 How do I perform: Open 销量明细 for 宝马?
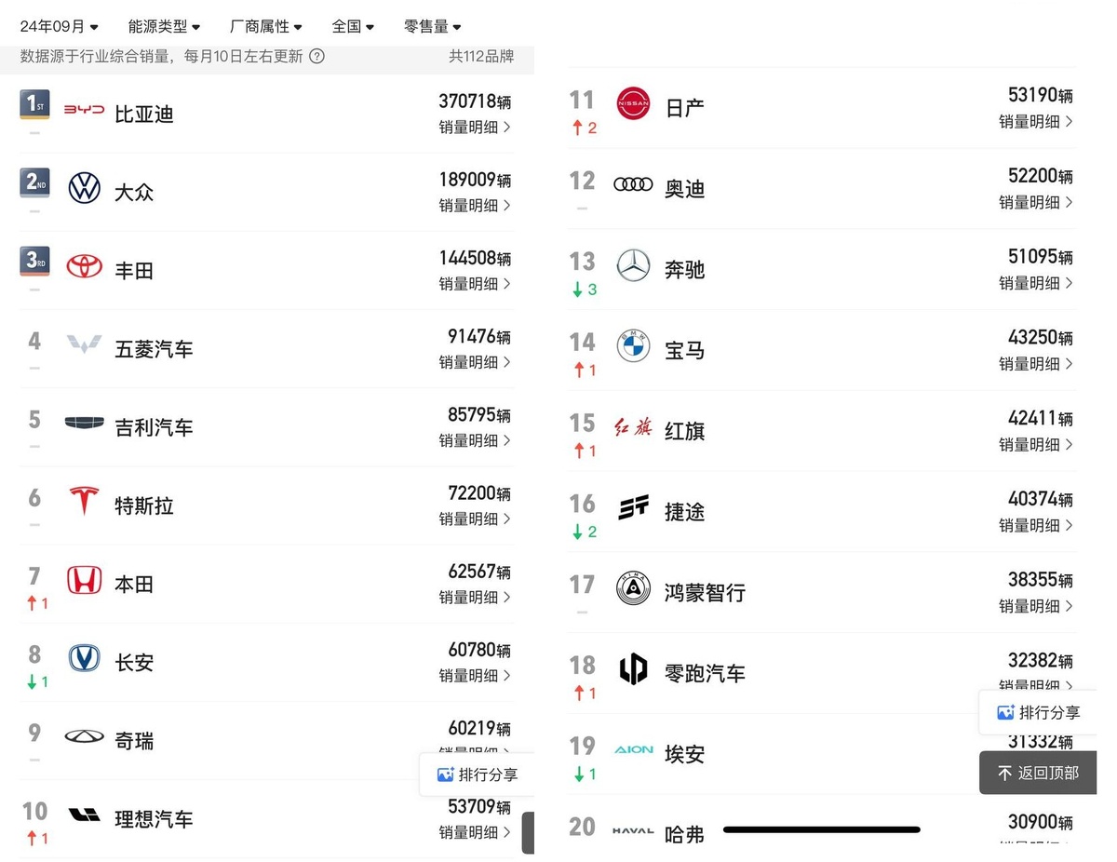point(1036,363)
